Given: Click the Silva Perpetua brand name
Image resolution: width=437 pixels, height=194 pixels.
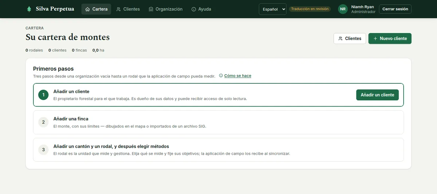Looking at the screenshot, I should pyautogui.click(x=55, y=9).
